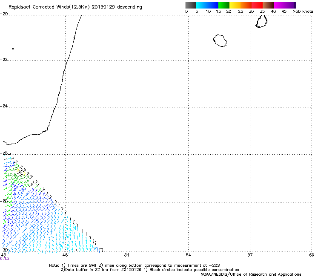Click the Rapidscat Corrected Winds title text
Viewport: 315px width, 277px height.
[x=75, y=7]
